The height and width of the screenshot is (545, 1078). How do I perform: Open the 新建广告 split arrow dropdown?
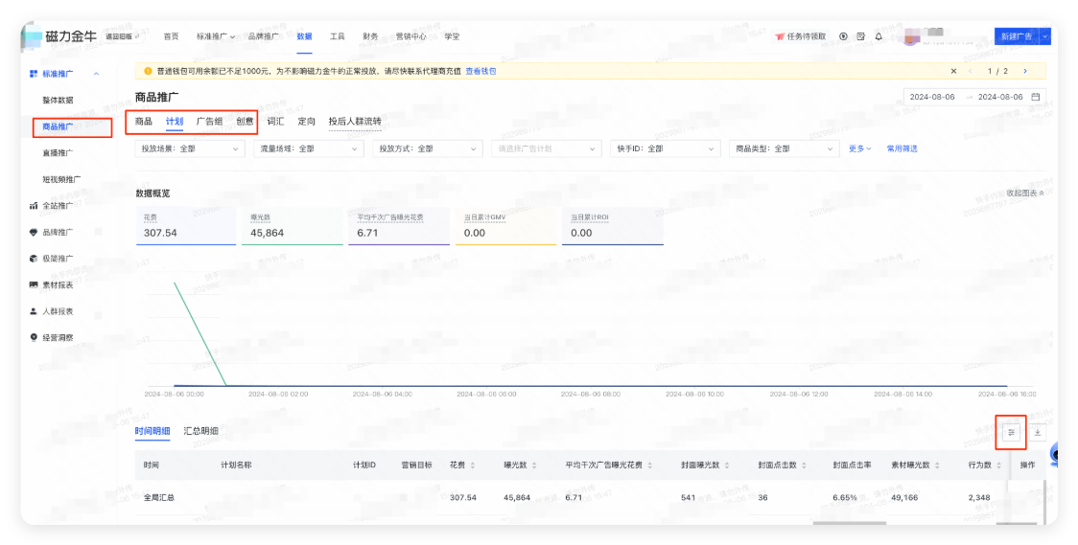(1045, 36)
